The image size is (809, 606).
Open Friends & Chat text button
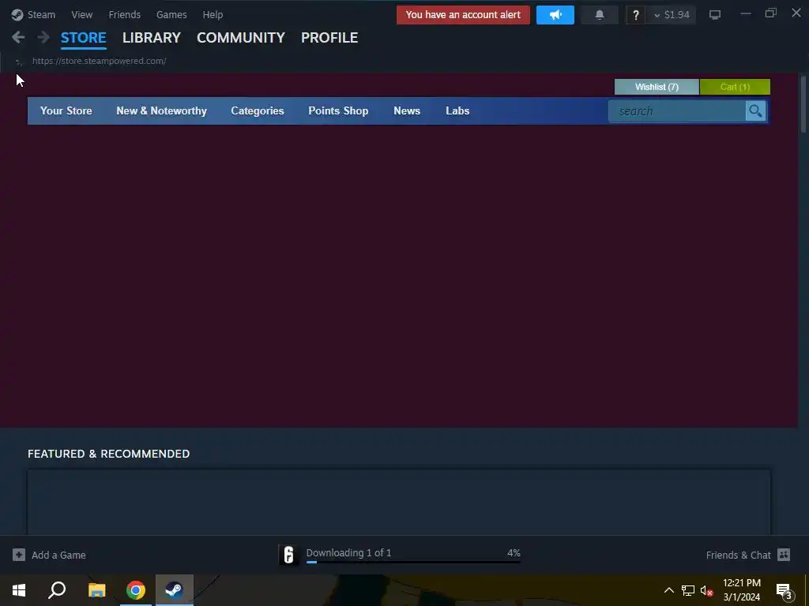coord(739,555)
